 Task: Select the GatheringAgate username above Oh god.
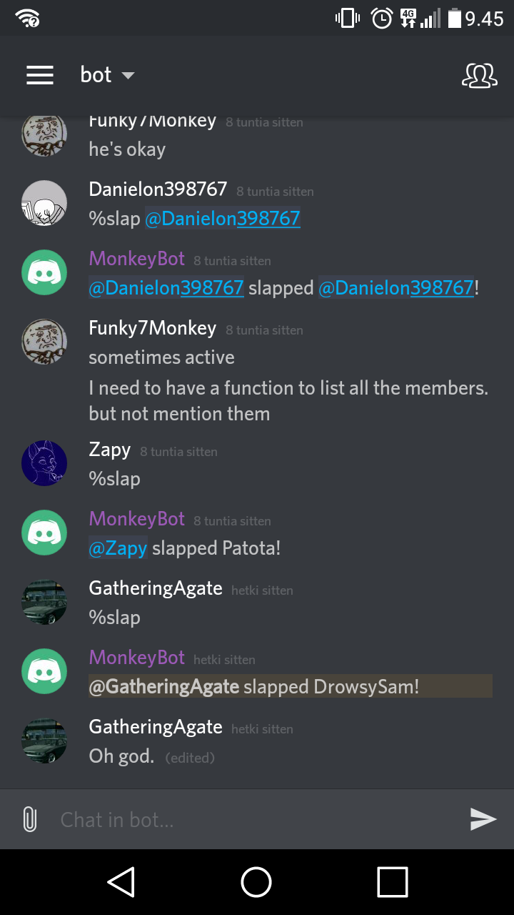pyautogui.click(x=156, y=727)
